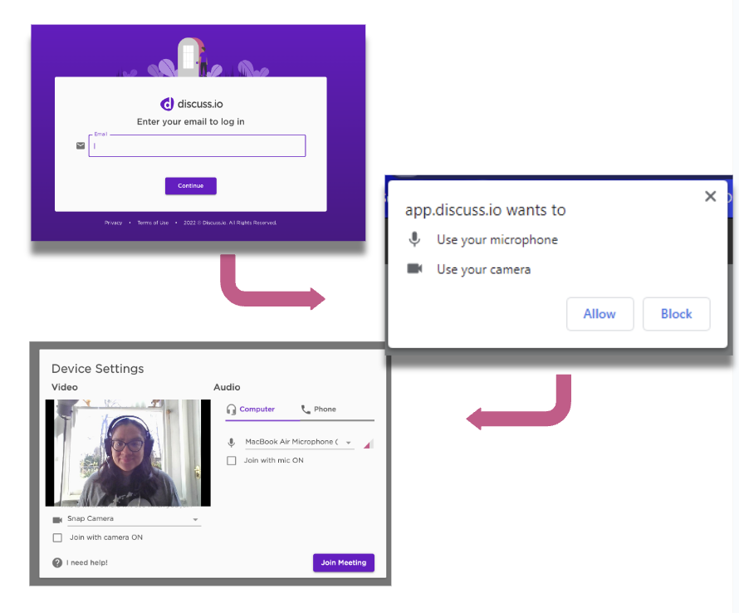Click microphone icon beside device dropdown
Image resolution: width=739 pixels, height=613 pixels.
point(231,442)
